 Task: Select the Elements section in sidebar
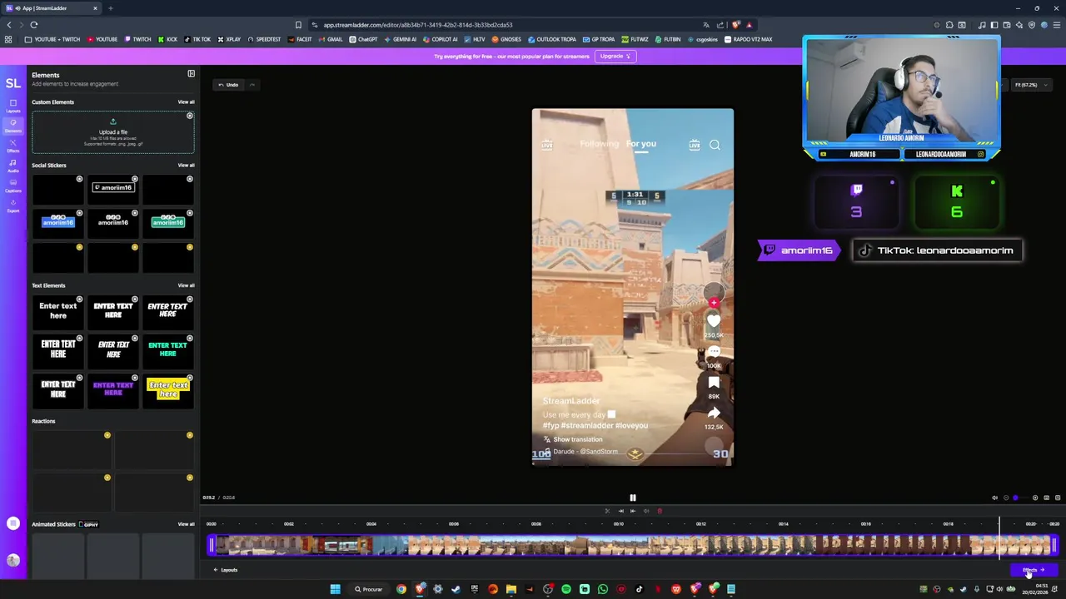13,126
